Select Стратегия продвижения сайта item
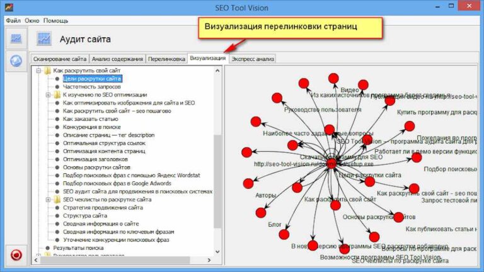The width and height of the screenshot is (484, 272). [103, 208]
